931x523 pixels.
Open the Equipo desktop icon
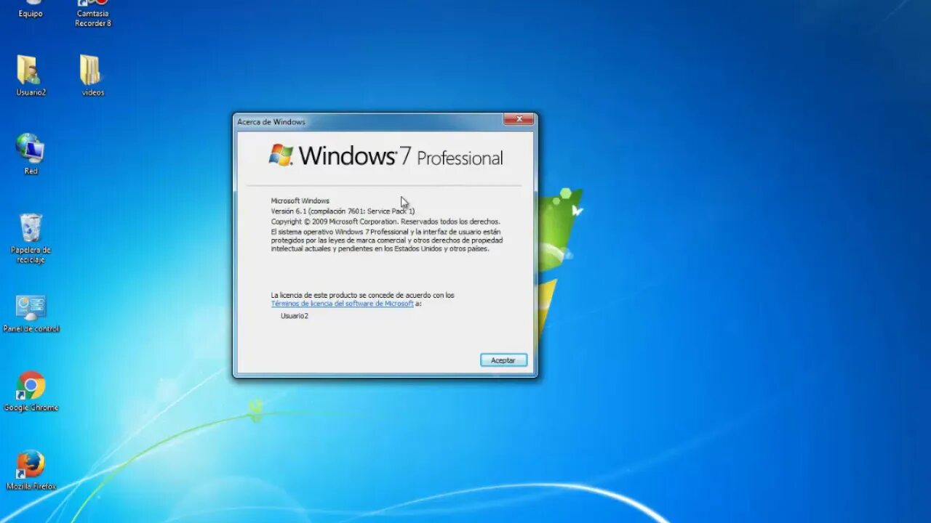[31, 9]
